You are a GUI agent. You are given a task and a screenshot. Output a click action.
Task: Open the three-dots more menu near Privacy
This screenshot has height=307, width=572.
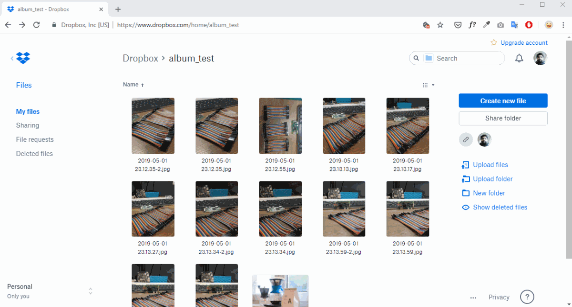pos(473,297)
